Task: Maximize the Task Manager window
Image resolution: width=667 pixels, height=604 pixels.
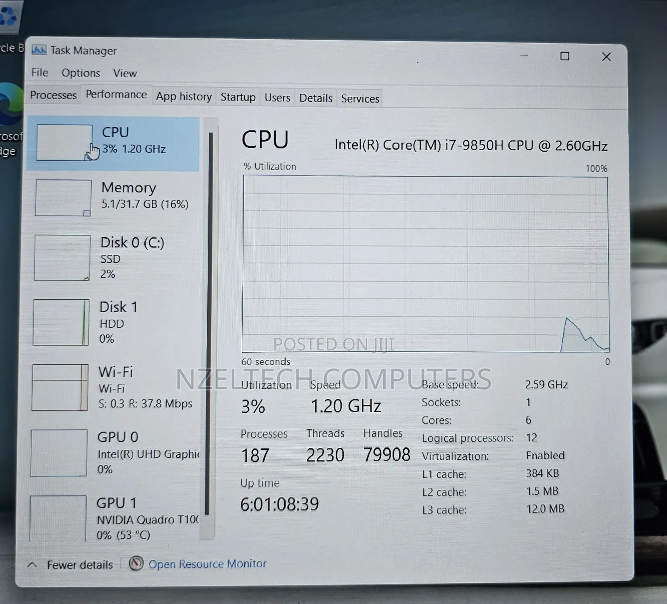Action: click(x=564, y=56)
